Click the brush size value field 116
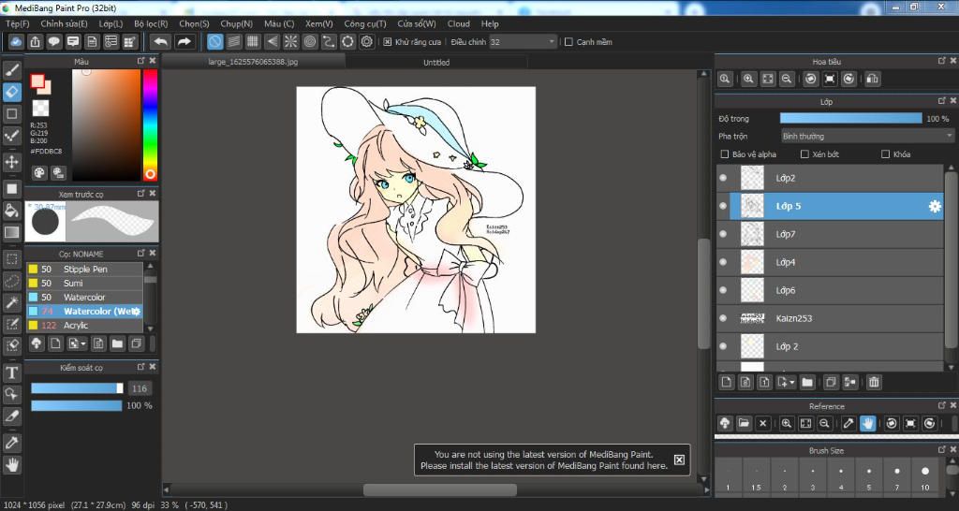Screen dimensions: 959x511 (140, 388)
